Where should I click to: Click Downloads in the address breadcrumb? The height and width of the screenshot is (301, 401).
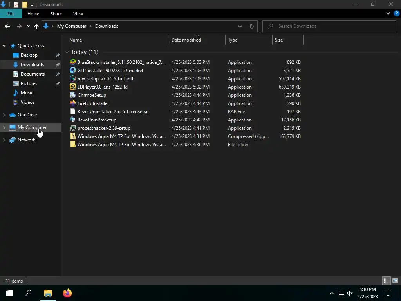(107, 26)
